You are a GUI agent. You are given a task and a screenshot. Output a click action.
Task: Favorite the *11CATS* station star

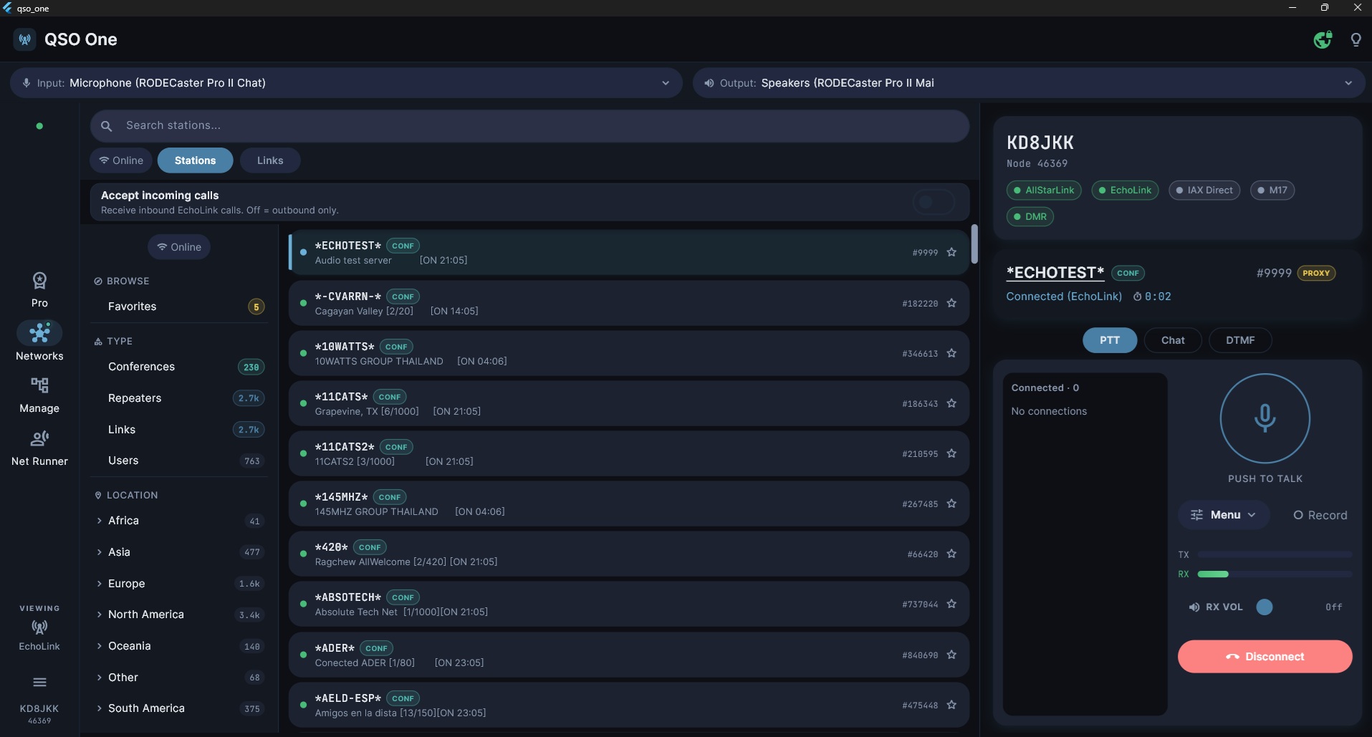click(951, 403)
